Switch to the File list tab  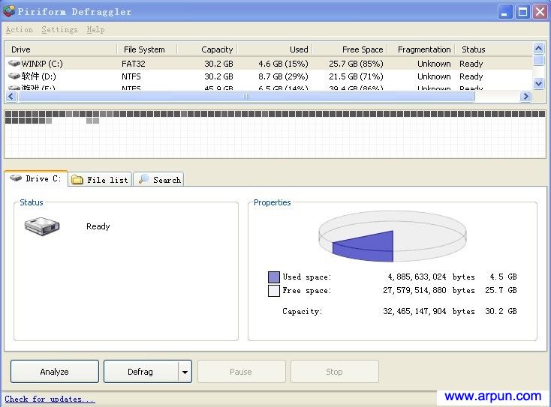point(101,180)
